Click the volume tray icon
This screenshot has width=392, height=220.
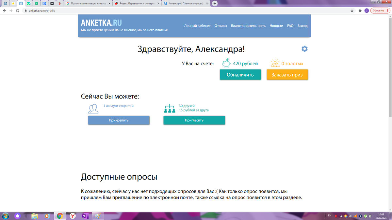pos(350,216)
